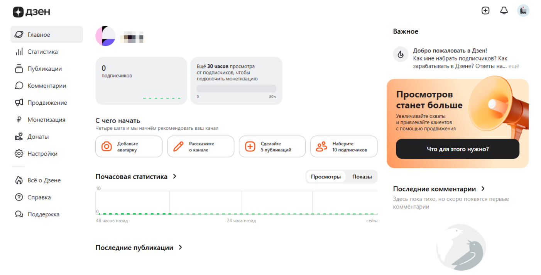This screenshot has height=275, width=541.
Task: Click the plus icon for Сделайте 5 публикаций
Action: click(x=250, y=146)
